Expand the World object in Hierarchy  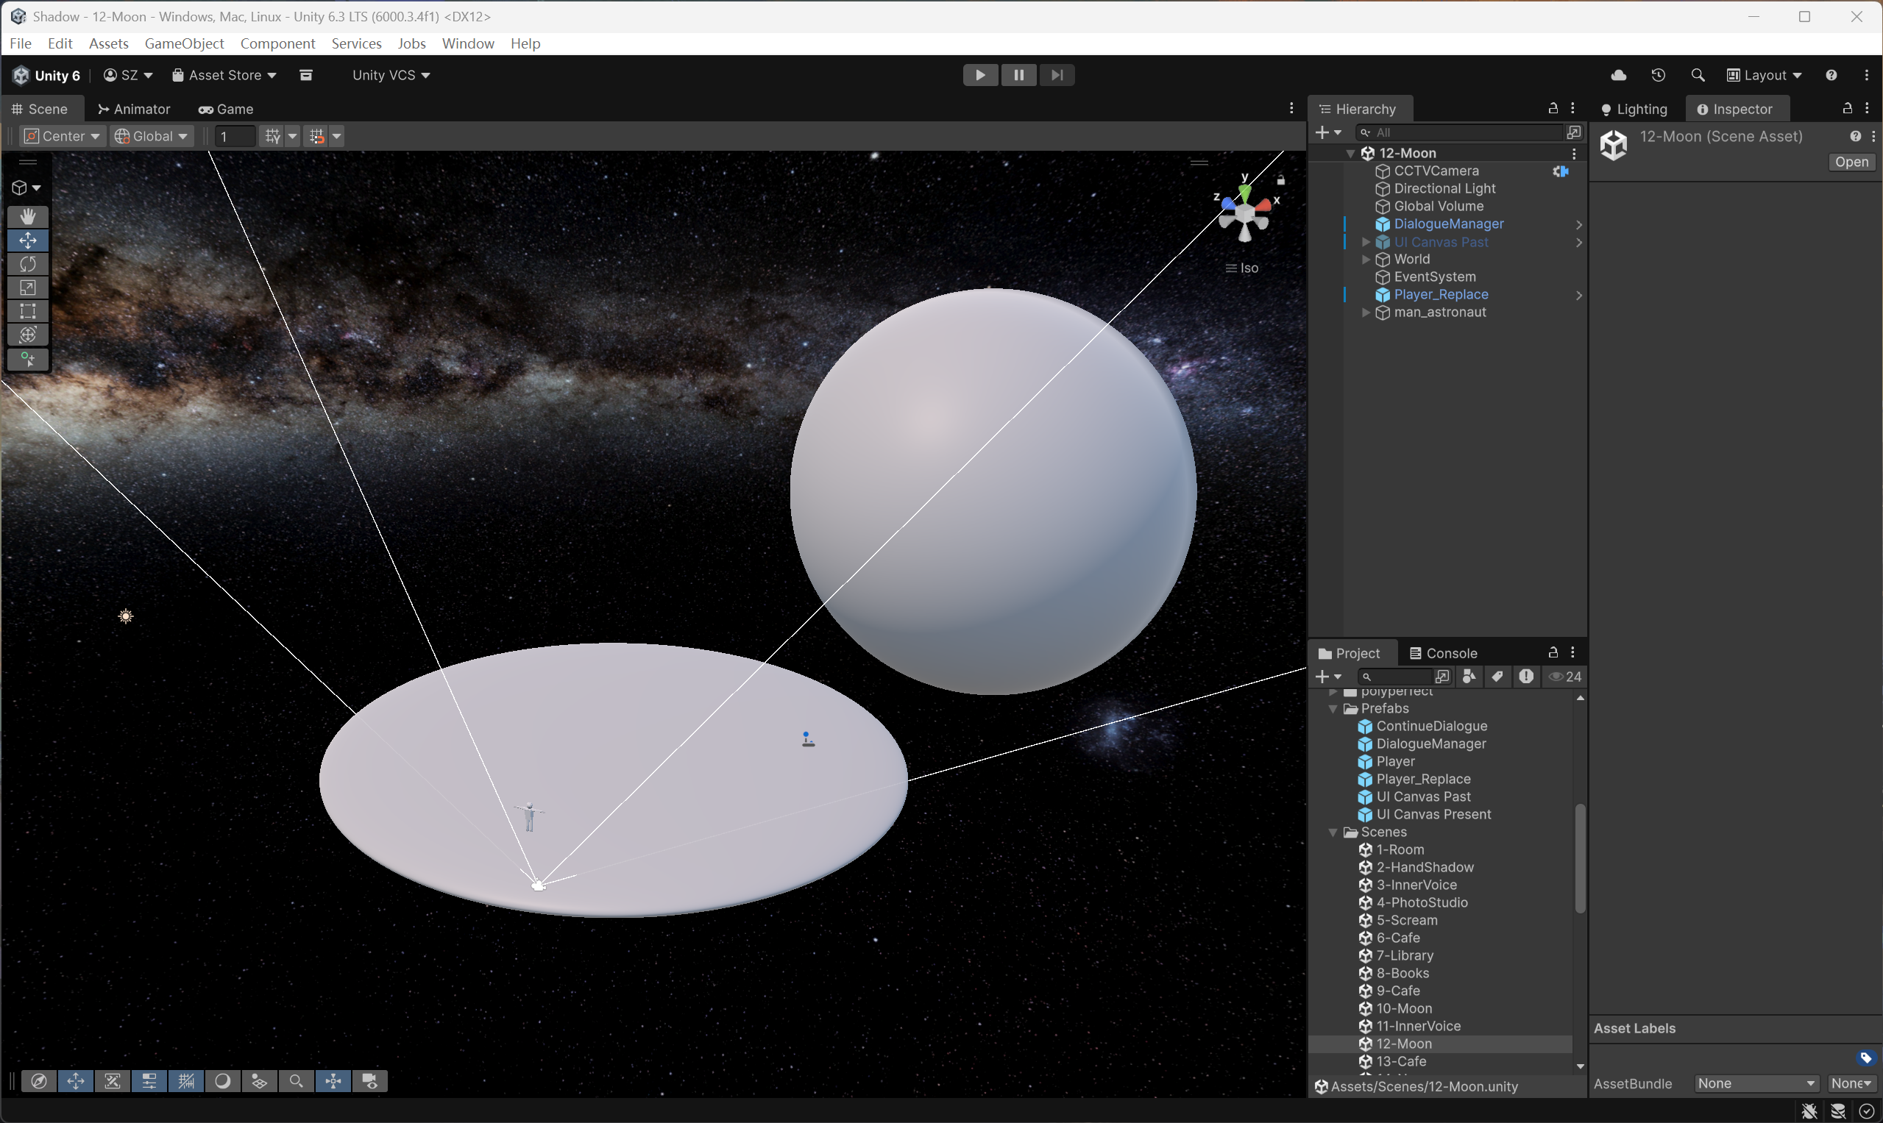[x=1366, y=260]
